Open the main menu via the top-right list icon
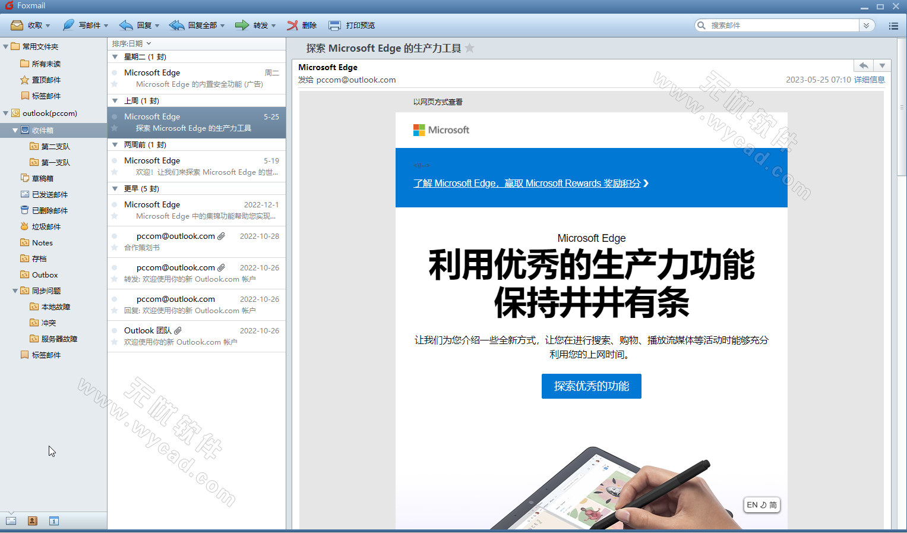The image size is (907, 533). (x=893, y=26)
